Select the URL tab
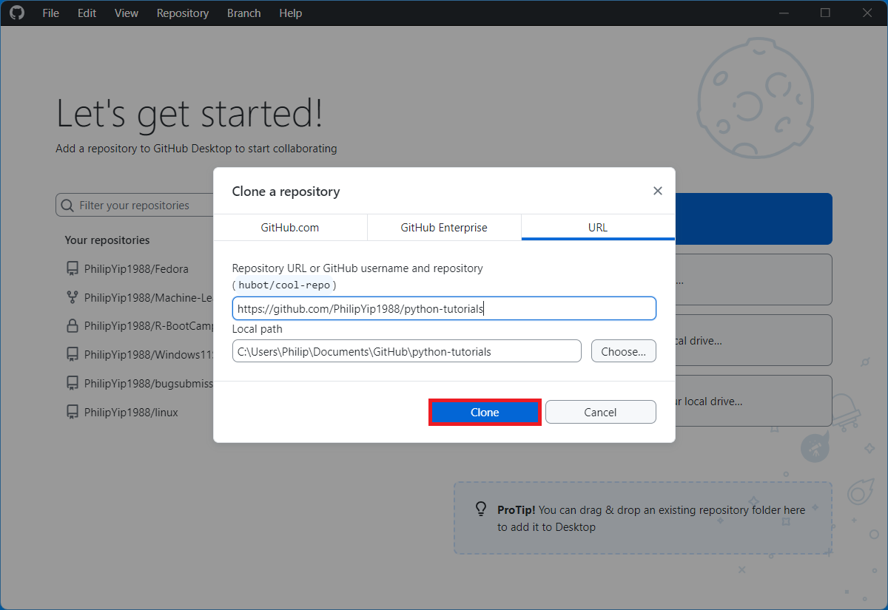 pyautogui.click(x=598, y=228)
